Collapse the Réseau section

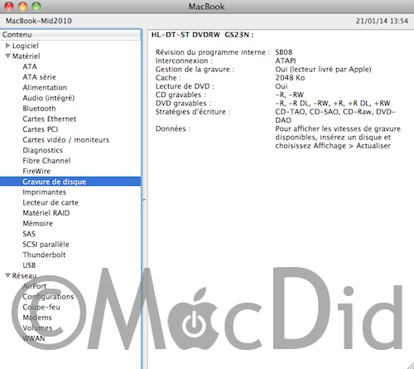pyautogui.click(x=8, y=275)
